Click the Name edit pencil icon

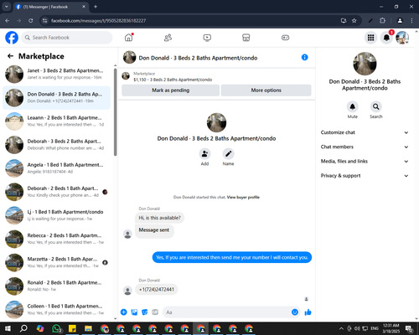[228, 153]
